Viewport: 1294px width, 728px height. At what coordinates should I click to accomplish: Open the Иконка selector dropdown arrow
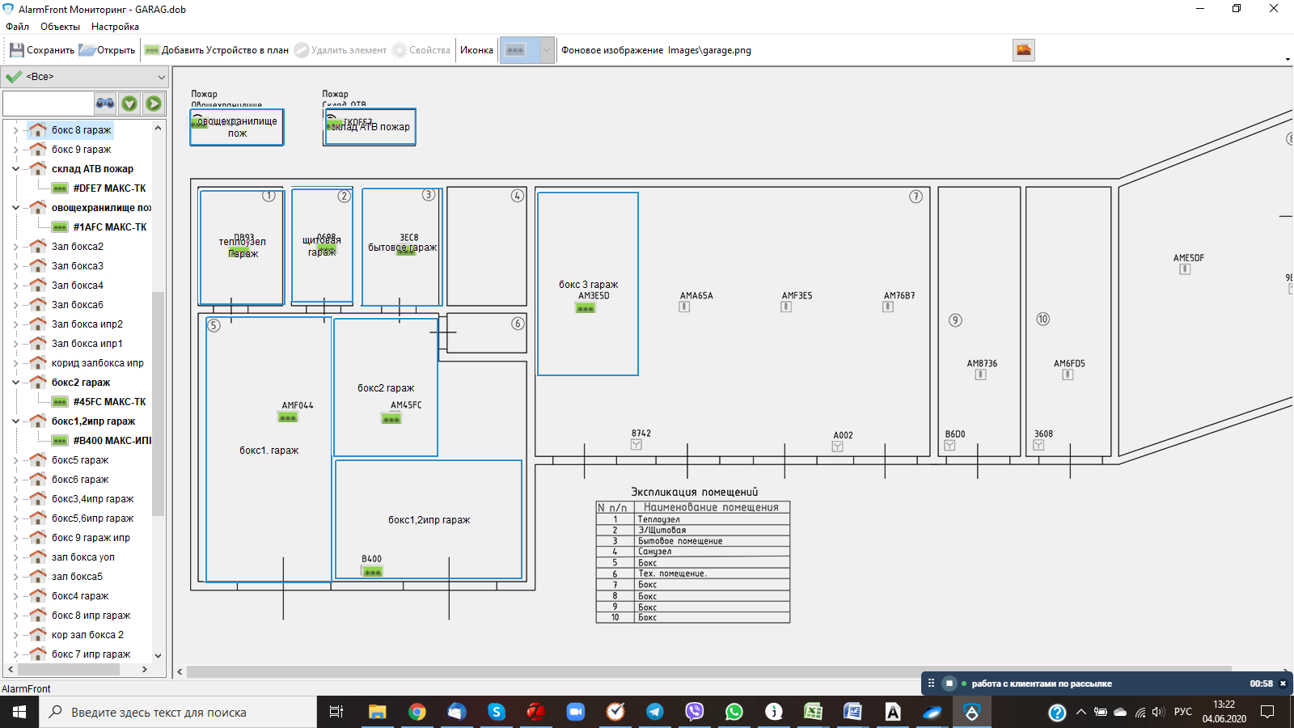tap(547, 50)
